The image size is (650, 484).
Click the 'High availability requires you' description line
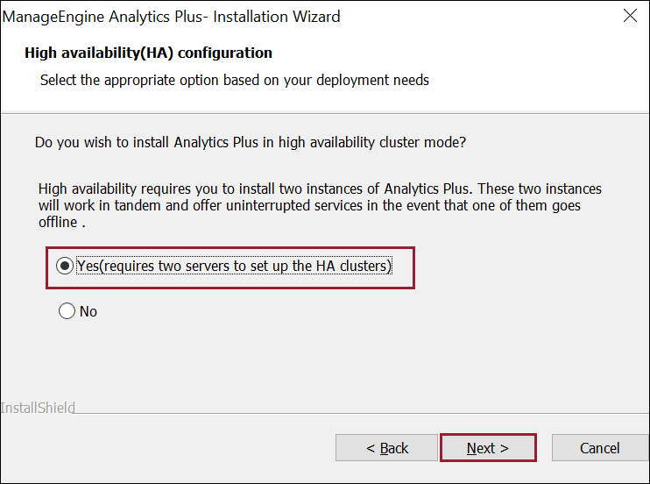tap(320, 189)
